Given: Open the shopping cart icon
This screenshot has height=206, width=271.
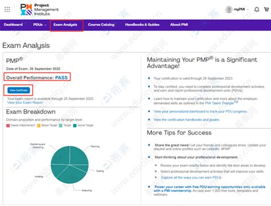Looking at the screenshot, I should coord(266,9).
